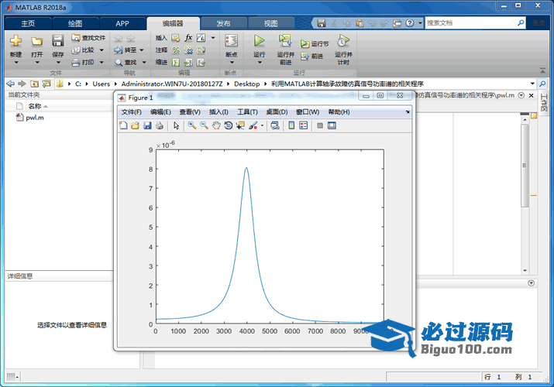
Task: Toggle the Edit Plot arrow tool
Action: pyautogui.click(x=176, y=125)
